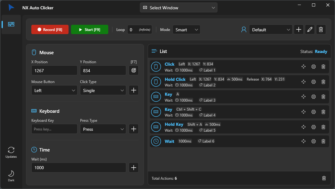Delete the Ctrl + Shift + C key action
The width and height of the screenshot is (335, 189).
tap(323, 112)
